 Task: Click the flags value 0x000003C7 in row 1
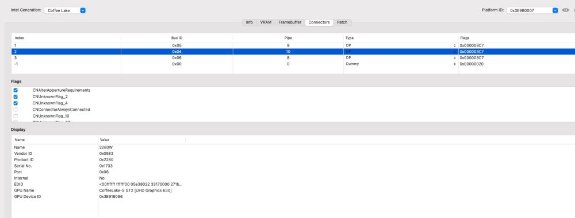coord(471,45)
